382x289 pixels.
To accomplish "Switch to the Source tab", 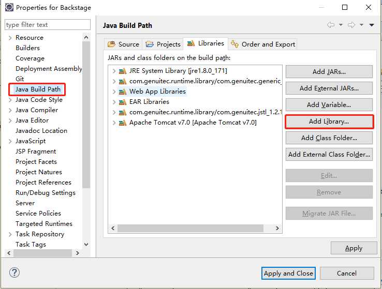I will [x=123, y=44].
